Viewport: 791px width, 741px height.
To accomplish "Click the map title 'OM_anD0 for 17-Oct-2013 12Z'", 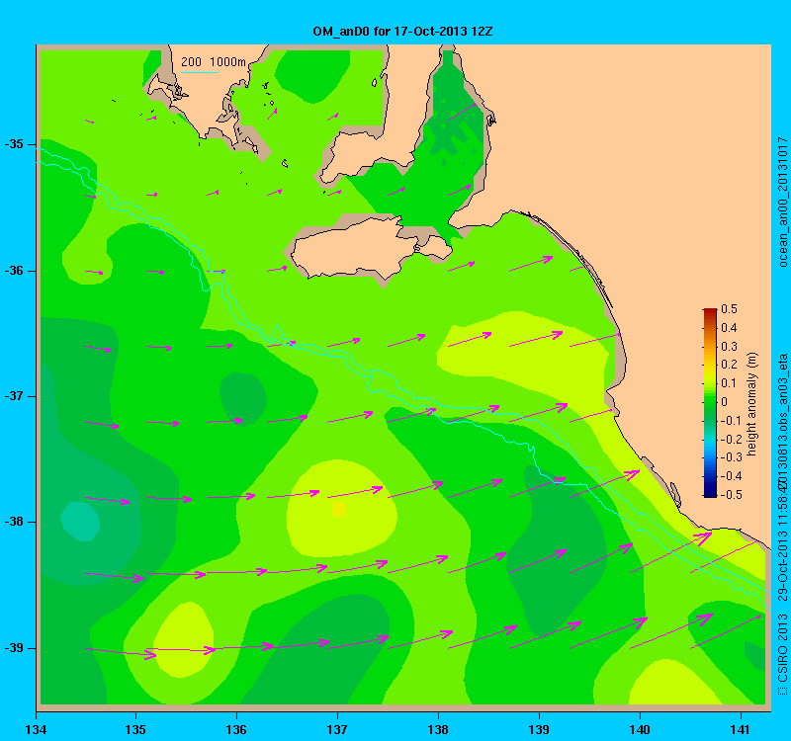I will pos(402,32).
